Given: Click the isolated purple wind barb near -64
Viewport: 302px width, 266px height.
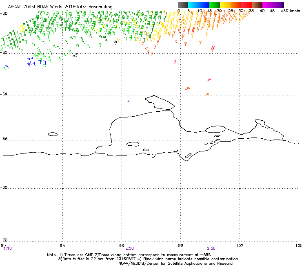Looking at the screenshot, I should pos(128,101).
